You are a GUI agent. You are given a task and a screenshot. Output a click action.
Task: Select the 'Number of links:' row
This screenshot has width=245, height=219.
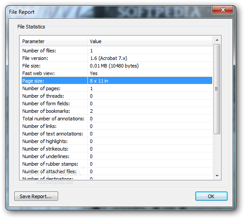click(116, 126)
